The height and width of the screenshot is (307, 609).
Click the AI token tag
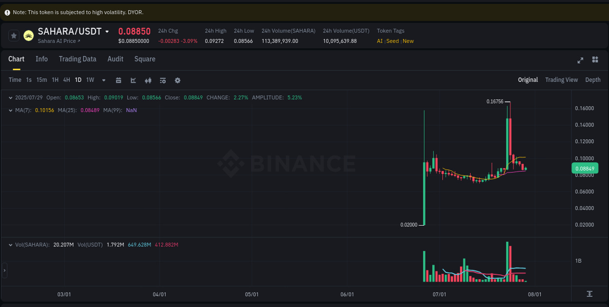click(x=380, y=41)
